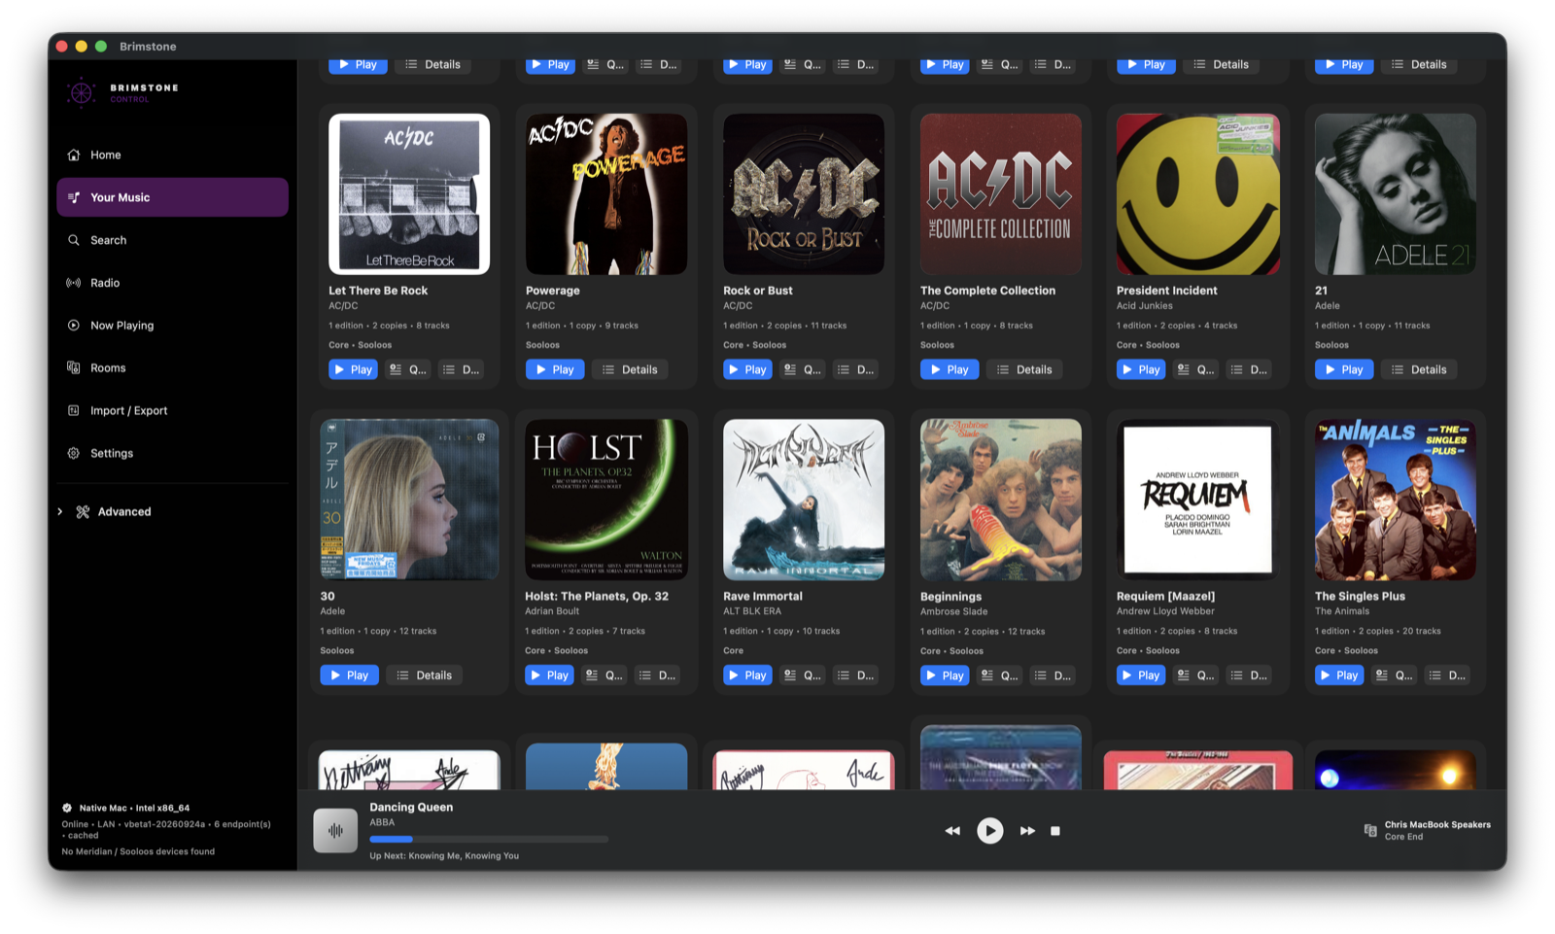Screen dimensions: 1555x934
Task: Show details for The Singles Plus
Action: pyautogui.click(x=1448, y=675)
